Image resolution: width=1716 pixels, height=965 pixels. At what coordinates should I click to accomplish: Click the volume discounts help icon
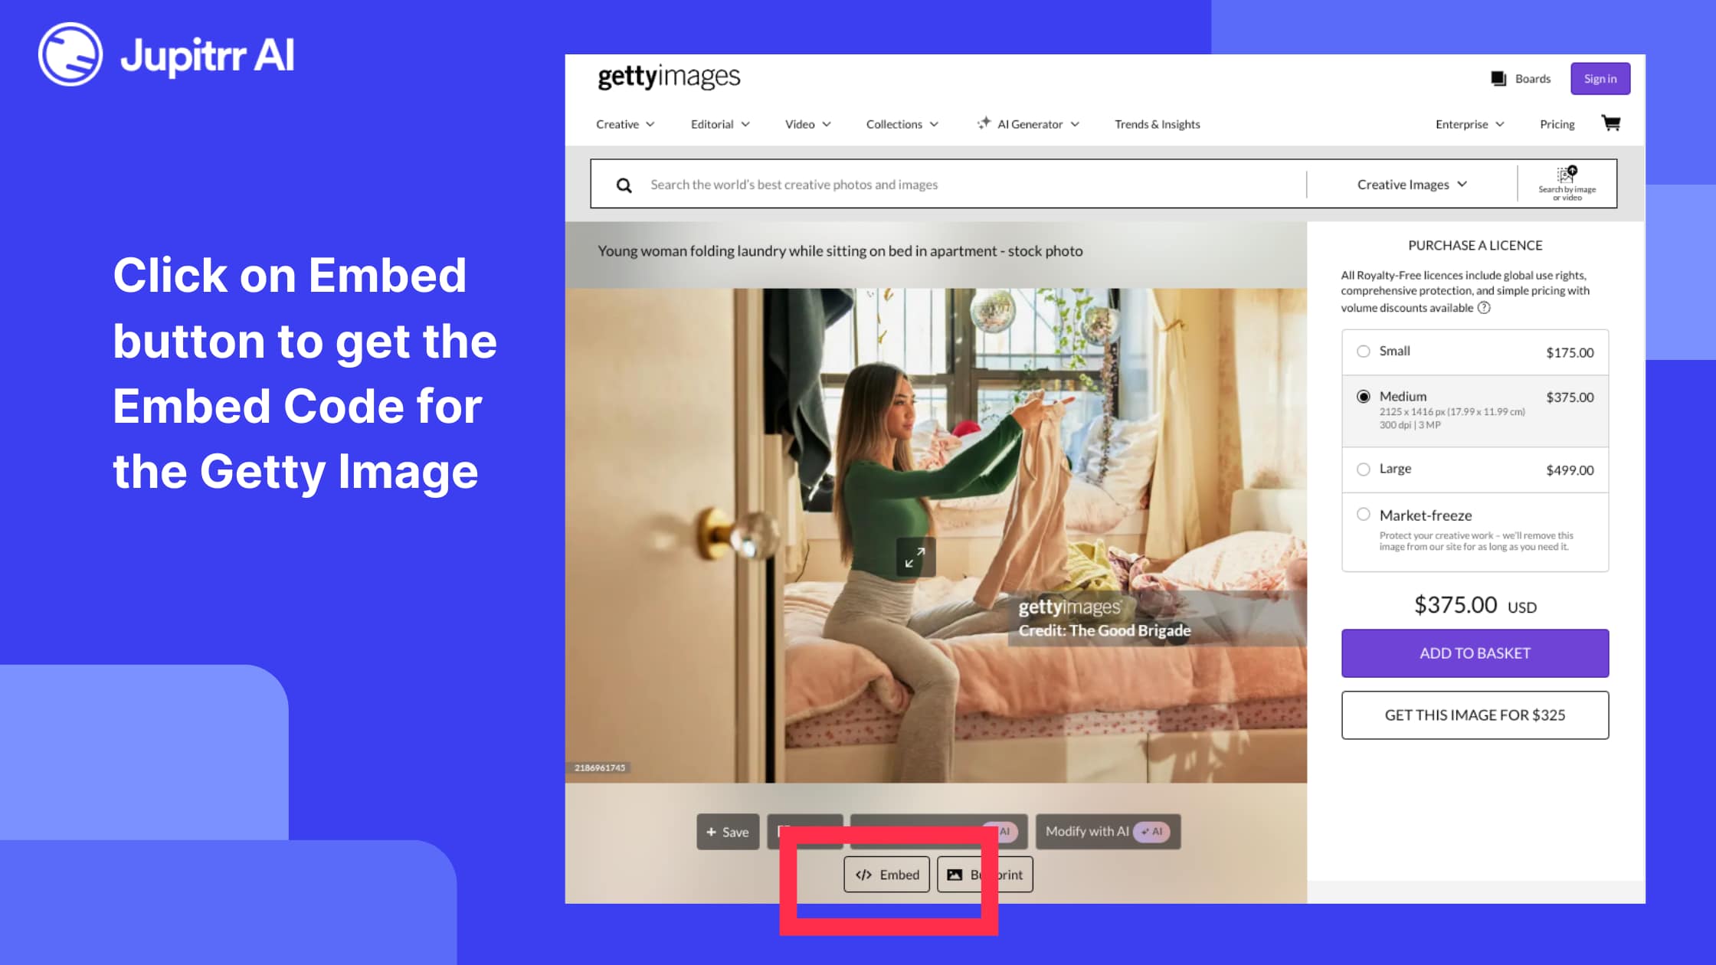1484,308
